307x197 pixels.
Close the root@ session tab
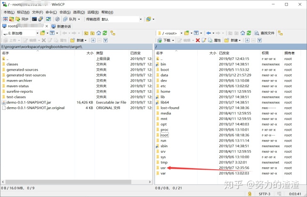pos(46,26)
